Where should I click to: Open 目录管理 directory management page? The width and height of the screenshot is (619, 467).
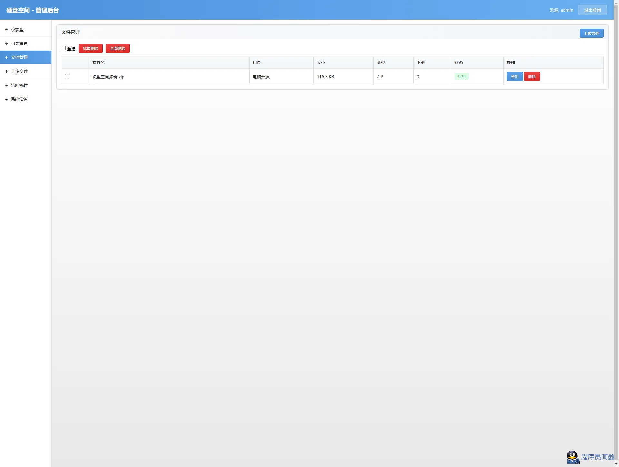19,44
